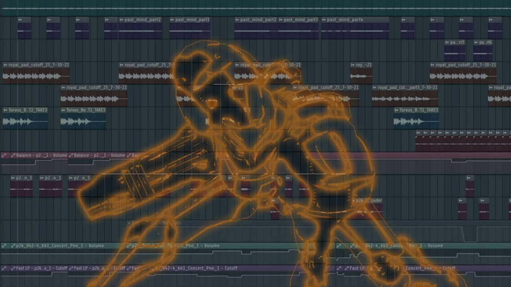Click the leftmost p2k_042-4_kb1_Concert_Pno_1 Volume clip title

(60, 246)
